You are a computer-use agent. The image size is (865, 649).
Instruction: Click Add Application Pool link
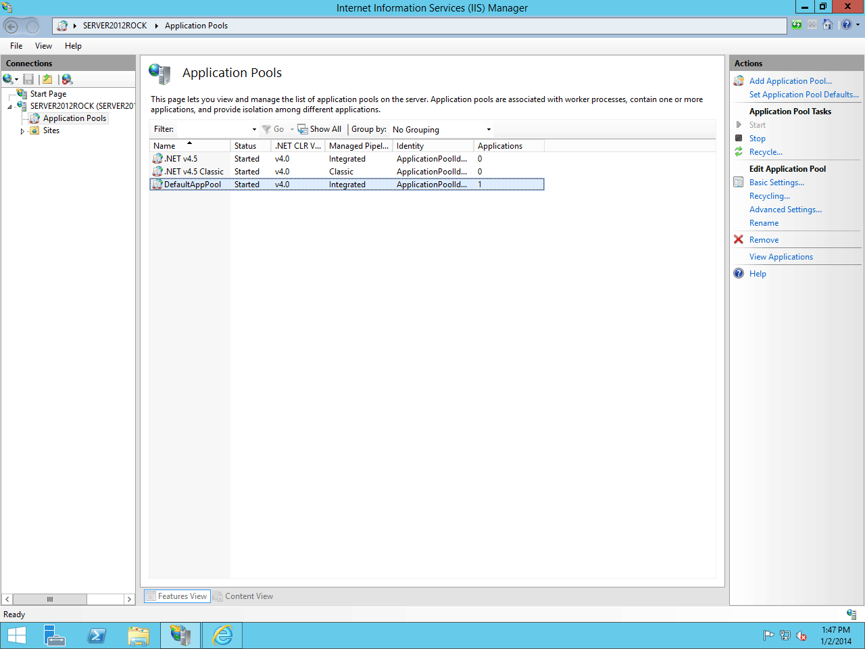(790, 81)
